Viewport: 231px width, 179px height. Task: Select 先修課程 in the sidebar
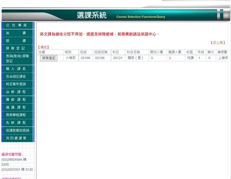pos(18,122)
